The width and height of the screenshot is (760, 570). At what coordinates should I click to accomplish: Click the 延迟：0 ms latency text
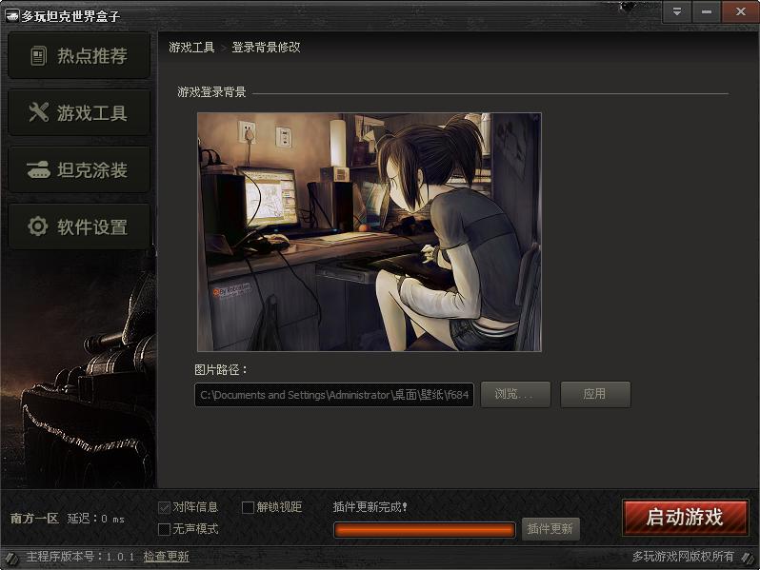pos(96,519)
